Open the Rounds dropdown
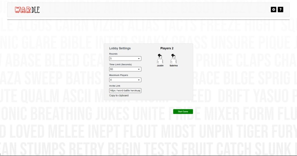Viewport: 297px width, 156px height. pos(125,58)
